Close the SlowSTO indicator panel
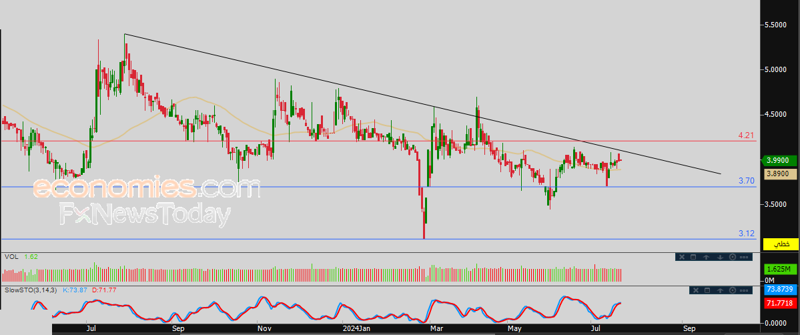Image resolution: width=800 pixels, height=335 pixels. point(696,290)
